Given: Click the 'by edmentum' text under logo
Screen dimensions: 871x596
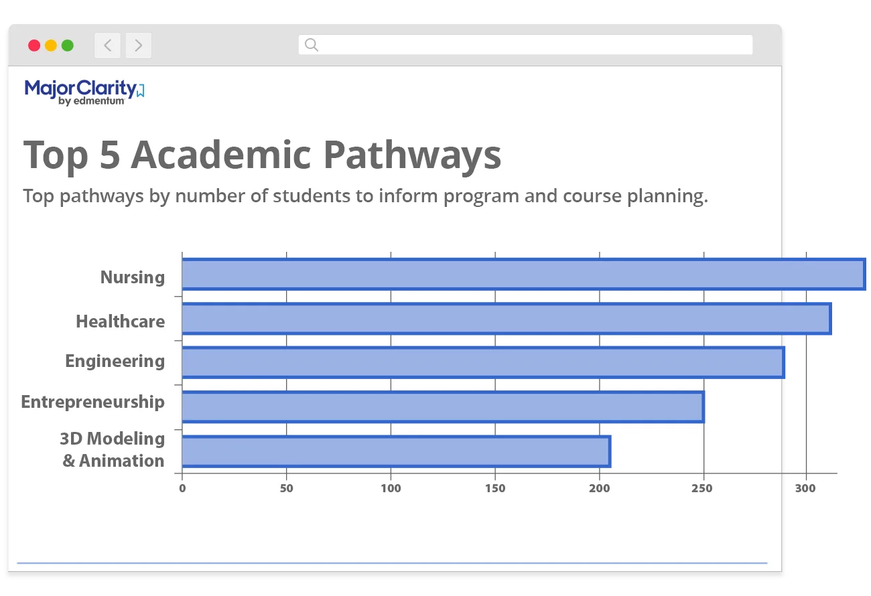Looking at the screenshot, I should pyautogui.click(x=91, y=101).
